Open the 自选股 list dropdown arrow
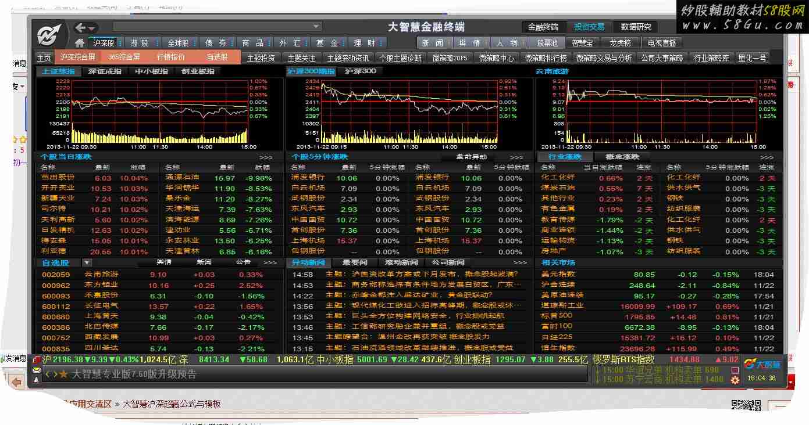 (x=87, y=263)
